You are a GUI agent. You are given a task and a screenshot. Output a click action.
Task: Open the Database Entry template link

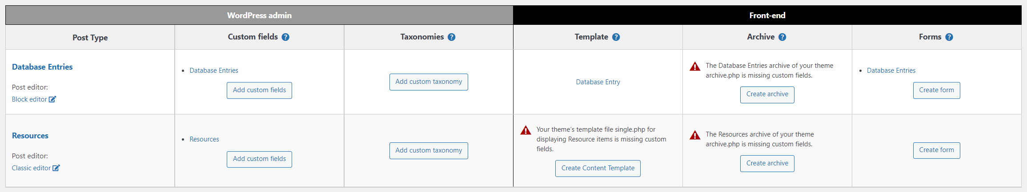[x=598, y=82]
